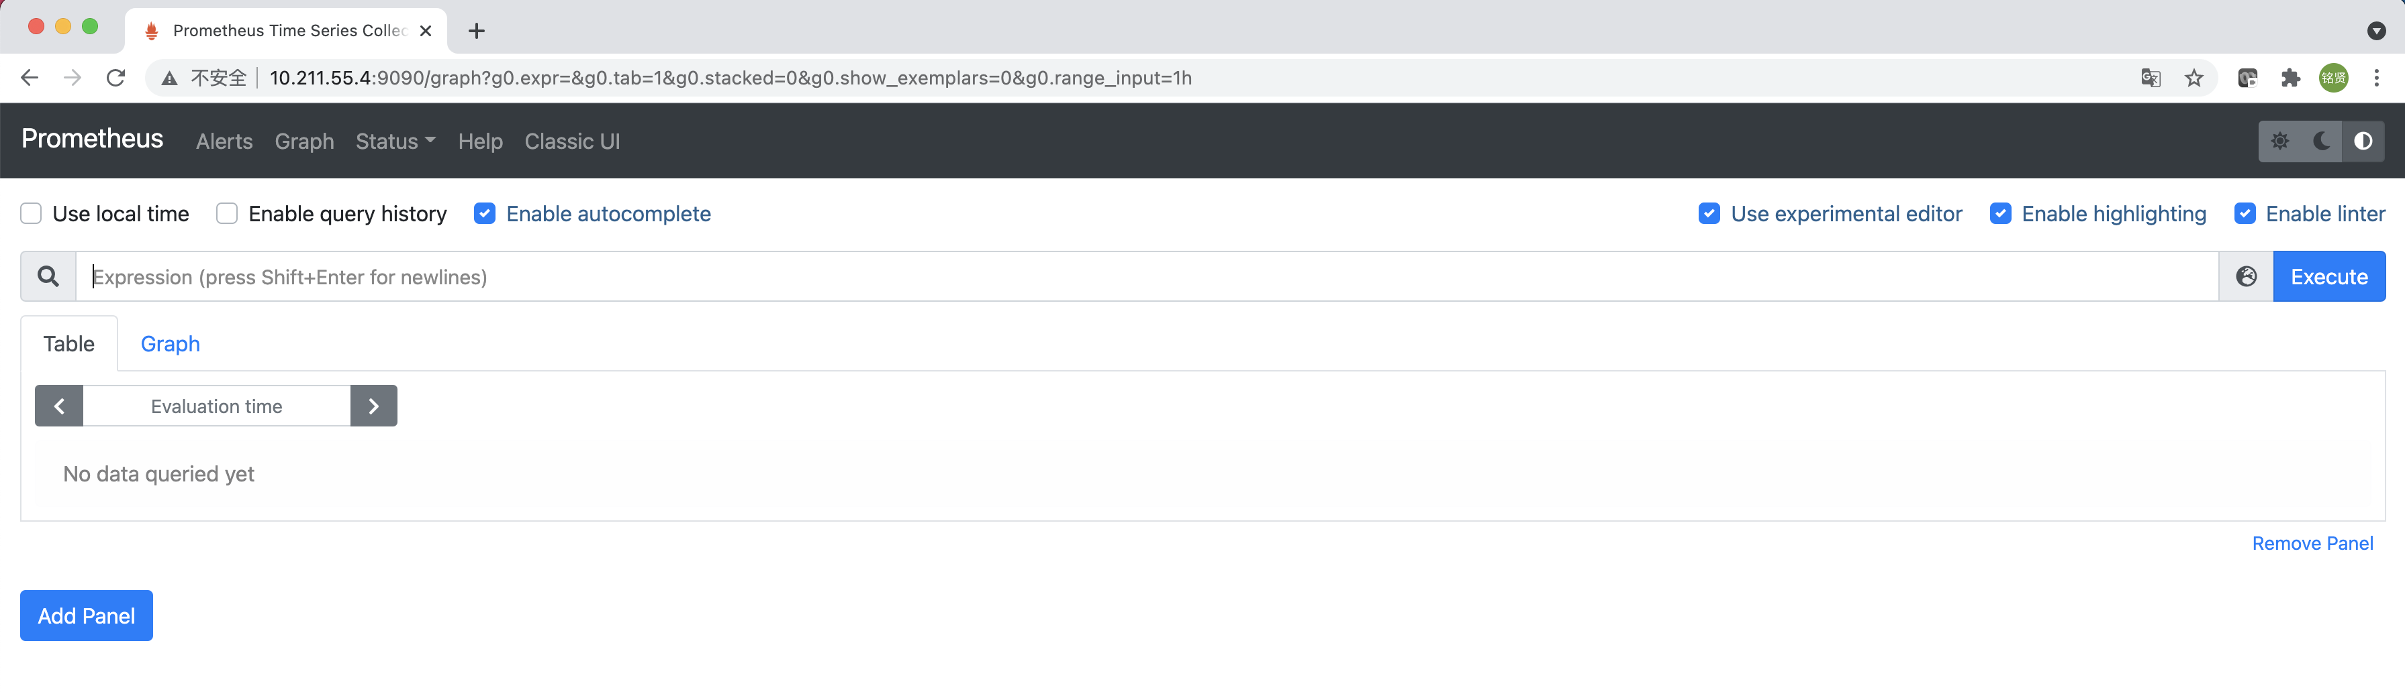Image resolution: width=2405 pixels, height=692 pixels.
Task: Uncheck Enable linter option
Action: tap(2245, 214)
